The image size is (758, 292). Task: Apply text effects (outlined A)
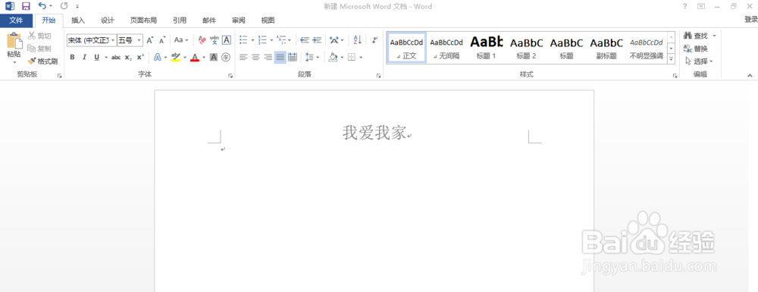pos(158,58)
